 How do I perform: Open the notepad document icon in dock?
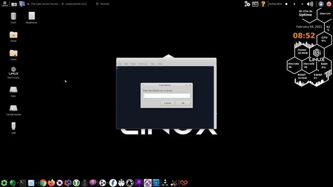(x=31, y=182)
